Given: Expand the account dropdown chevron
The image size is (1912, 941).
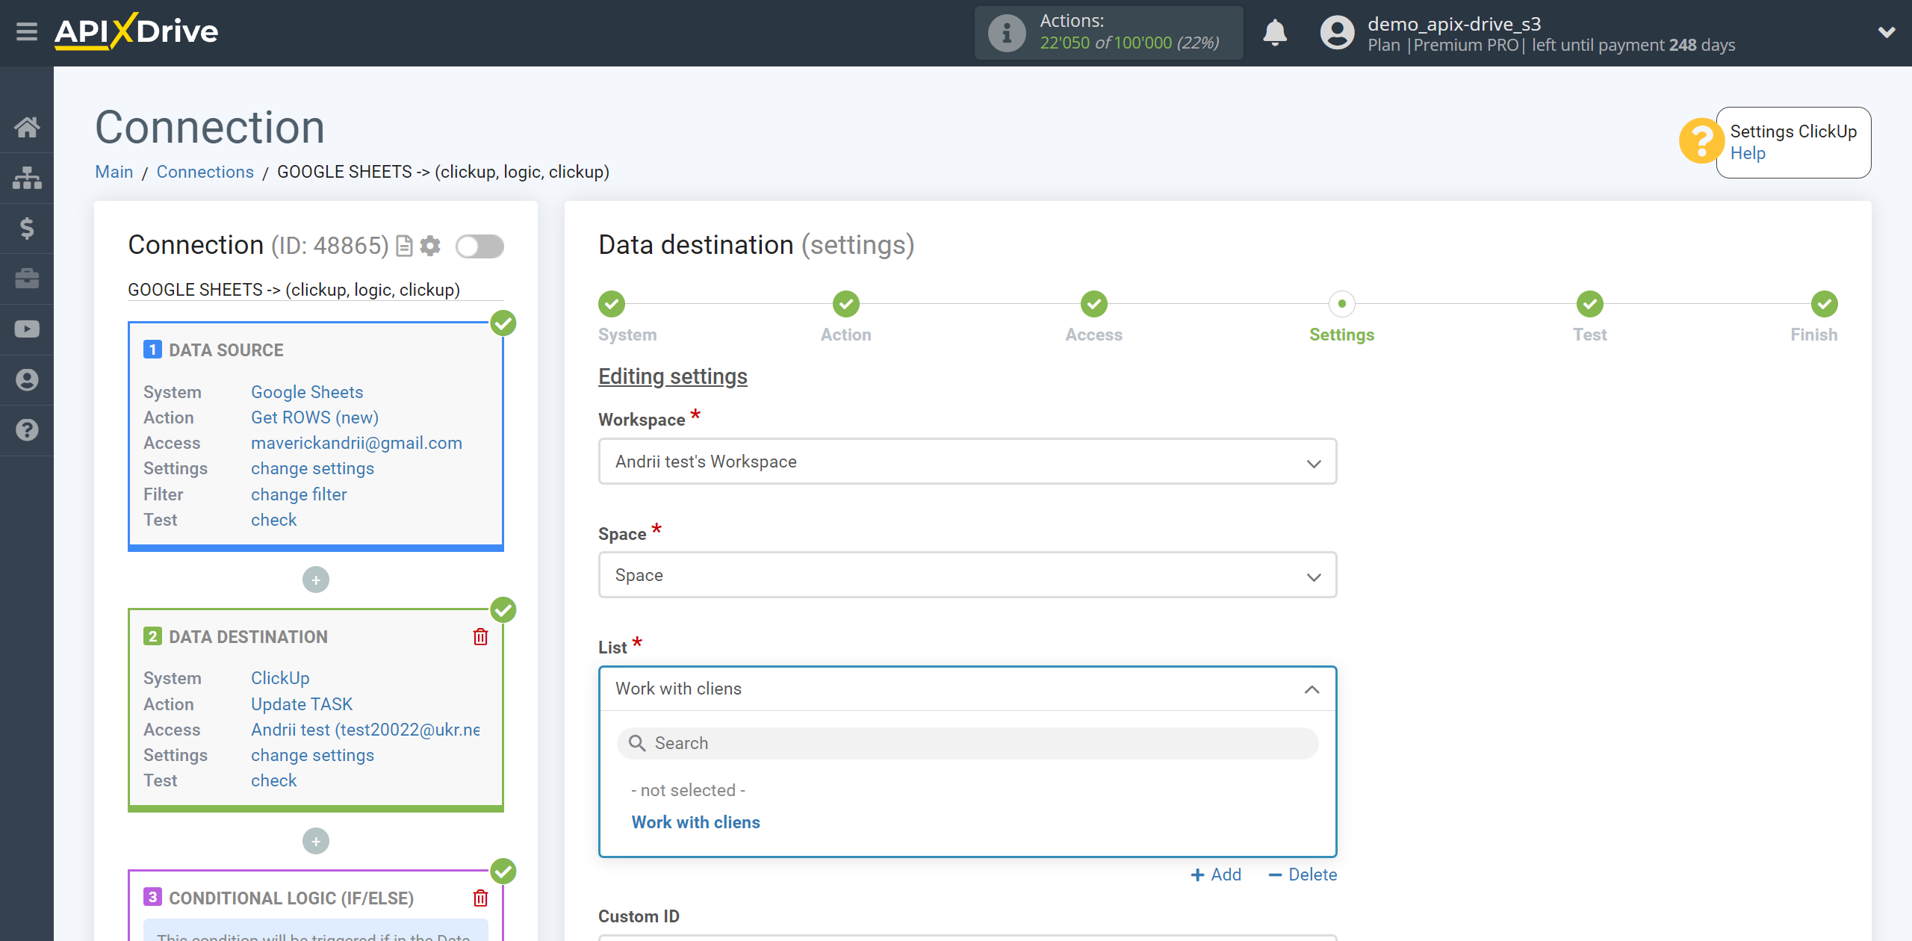Looking at the screenshot, I should 1887,33.
